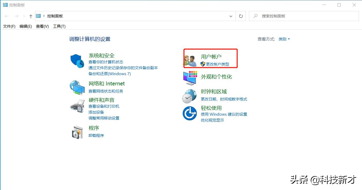Open 网络和 Internet via its icon
362x190 pixels.
pos(77,87)
